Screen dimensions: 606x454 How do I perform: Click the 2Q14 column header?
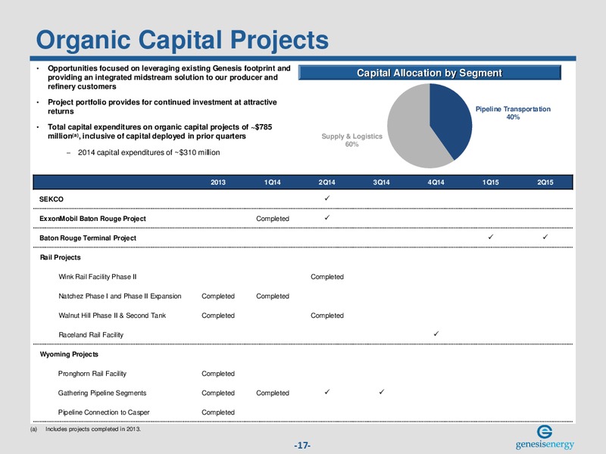click(x=326, y=182)
